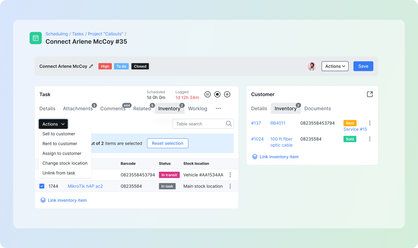Image resolution: width=418 pixels, height=248 pixels.
Task: Click the Save button
Action: (x=363, y=66)
